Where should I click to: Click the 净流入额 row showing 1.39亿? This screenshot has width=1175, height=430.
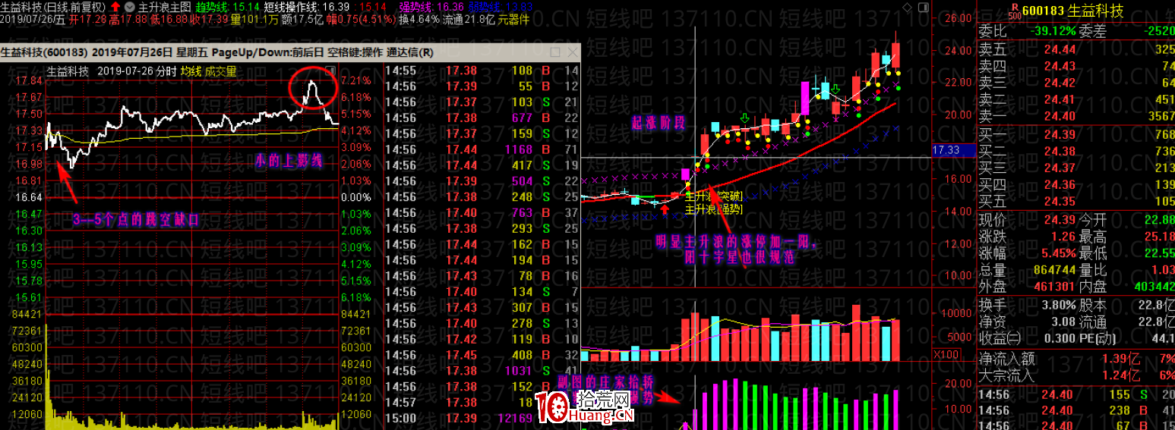pyautogui.click(x=1076, y=359)
